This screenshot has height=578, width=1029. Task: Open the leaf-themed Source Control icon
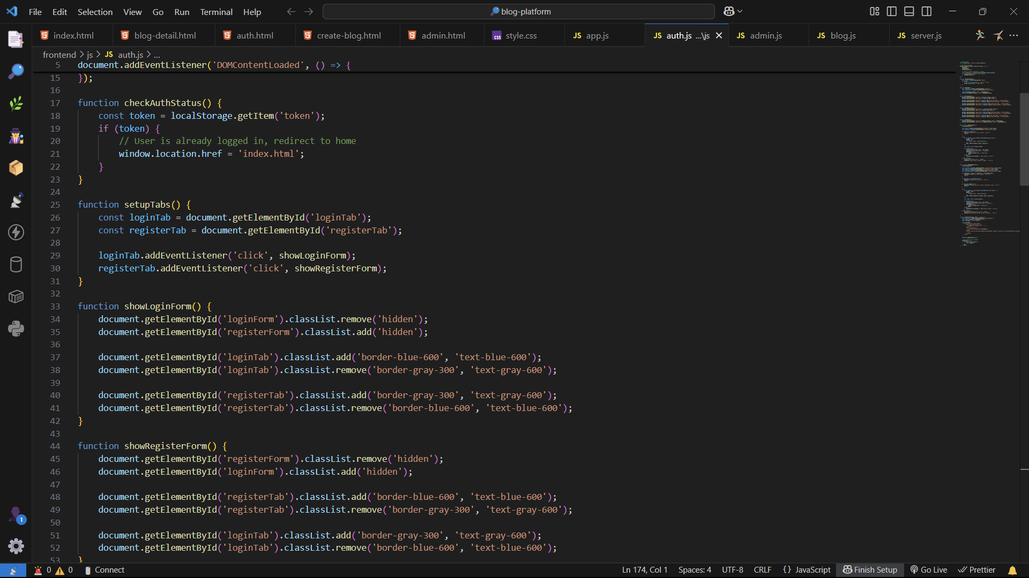(x=16, y=103)
